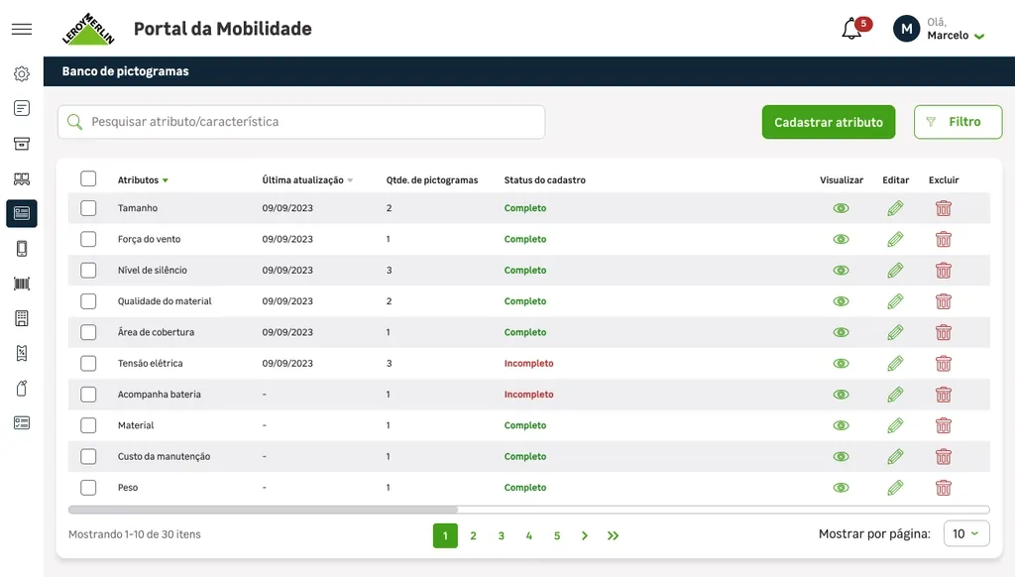Check the Força do vento row checkbox
Viewport: 1015px width, 577px height.
[x=88, y=239]
